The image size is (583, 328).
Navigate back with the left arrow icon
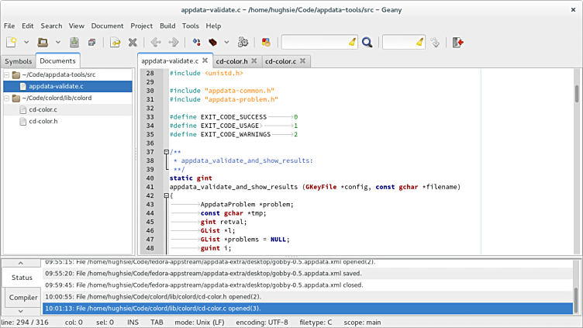coord(156,42)
